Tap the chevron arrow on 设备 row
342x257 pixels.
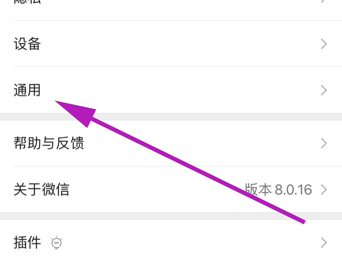point(324,44)
